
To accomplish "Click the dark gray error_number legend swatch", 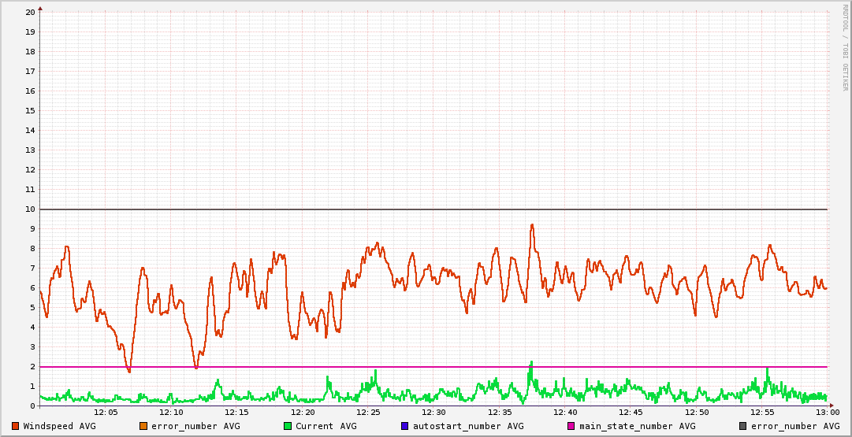I will click(742, 426).
